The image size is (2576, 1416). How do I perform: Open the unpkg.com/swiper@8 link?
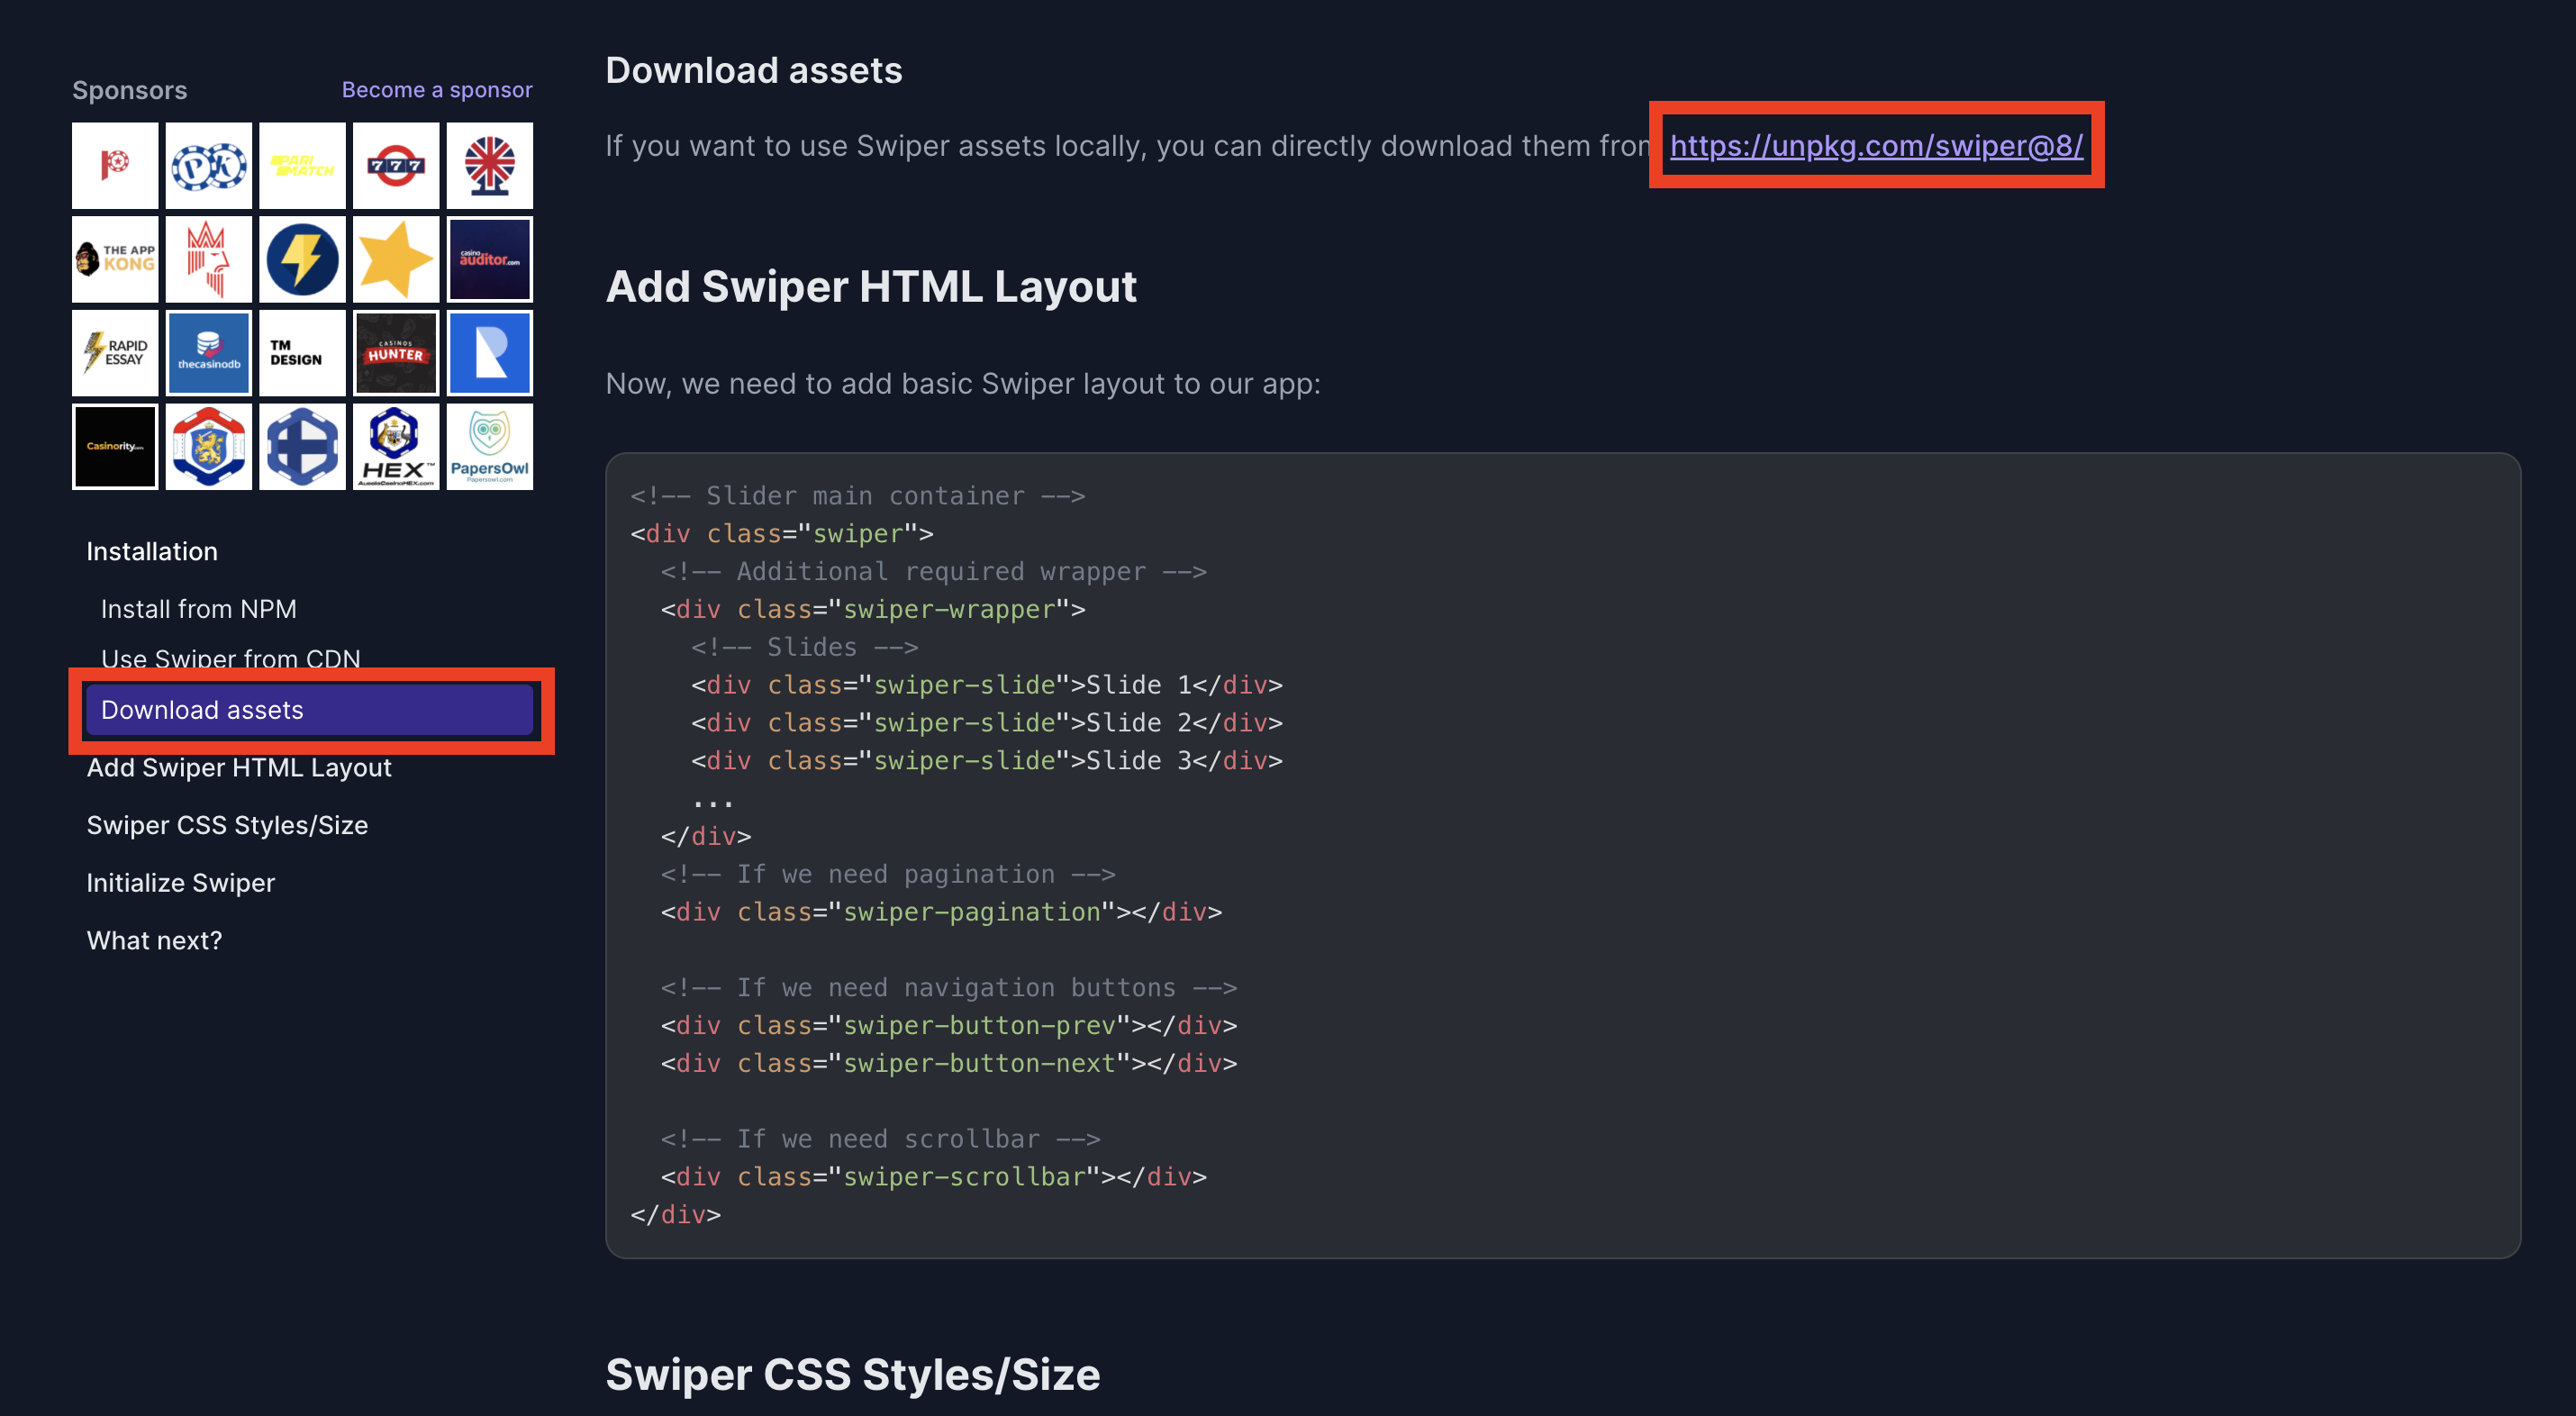(x=1876, y=146)
